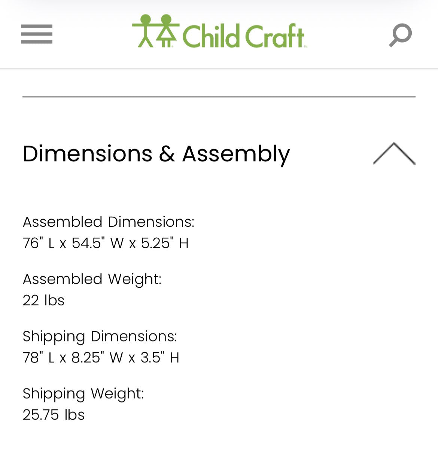
Task: Collapse section using the up chevron
Action: click(x=394, y=154)
